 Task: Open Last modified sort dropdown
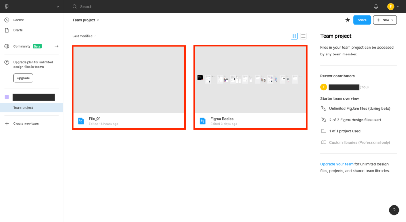pyautogui.click(x=84, y=36)
